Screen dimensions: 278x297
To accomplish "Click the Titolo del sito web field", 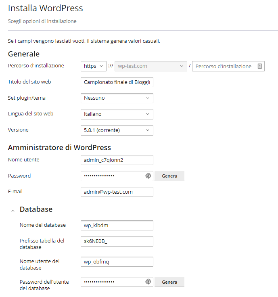I will [x=117, y=82].
